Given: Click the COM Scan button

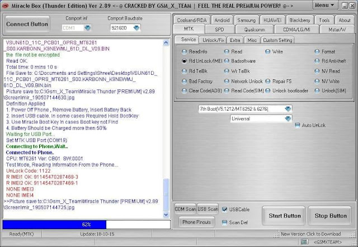Looking at the screenshot, I should 185,209.
